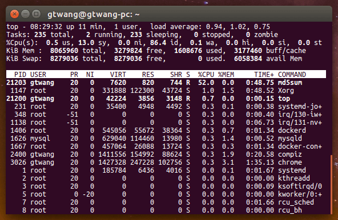Select the TIME+ column header
The height and width of the screenshot is (220, 338).
[264, 75]
